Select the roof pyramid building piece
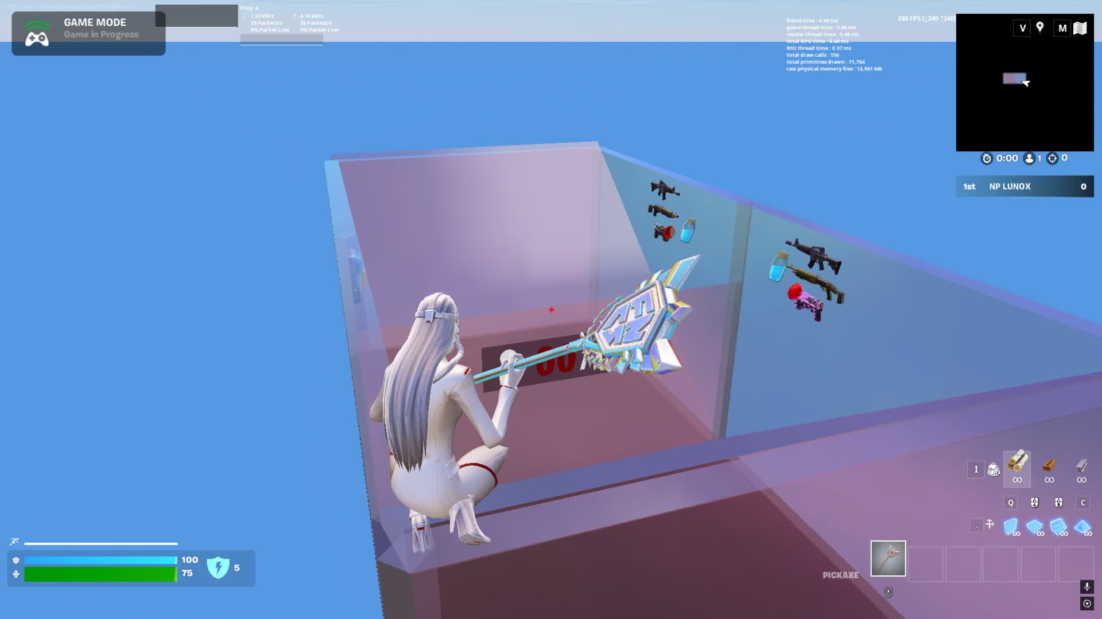The image size is (1102, 619). pyautogui.click(x=1083, y=527)
